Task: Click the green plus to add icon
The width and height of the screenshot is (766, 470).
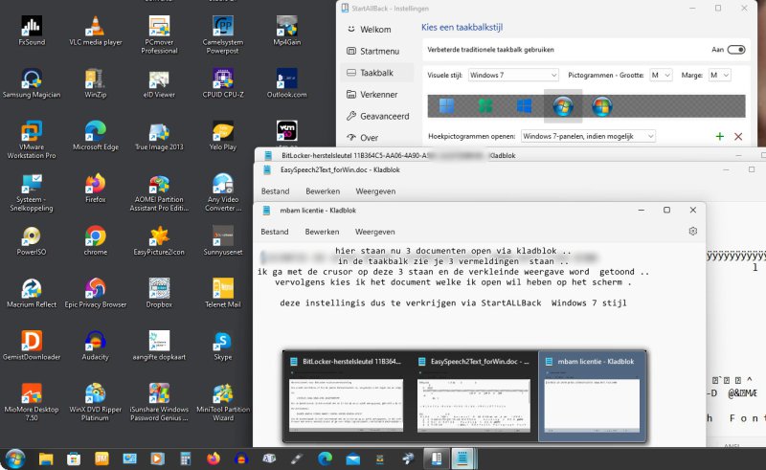Action: (719, 137)
